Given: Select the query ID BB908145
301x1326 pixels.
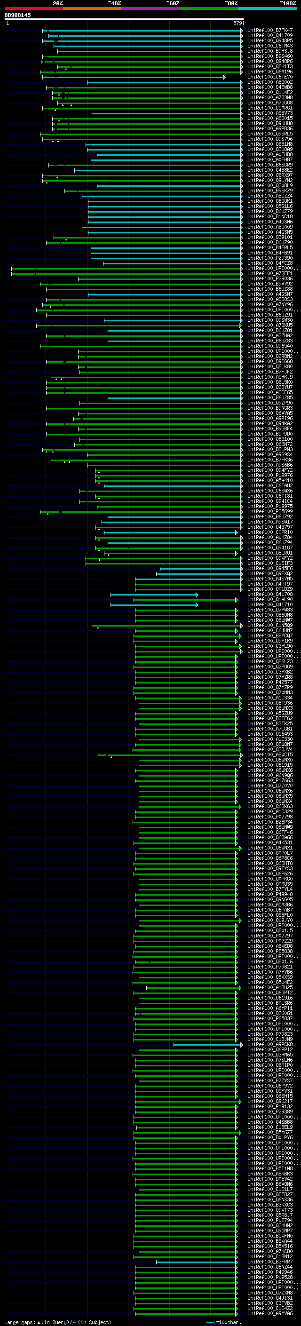Looking at the screenshot, I should [x=17, y=15].
